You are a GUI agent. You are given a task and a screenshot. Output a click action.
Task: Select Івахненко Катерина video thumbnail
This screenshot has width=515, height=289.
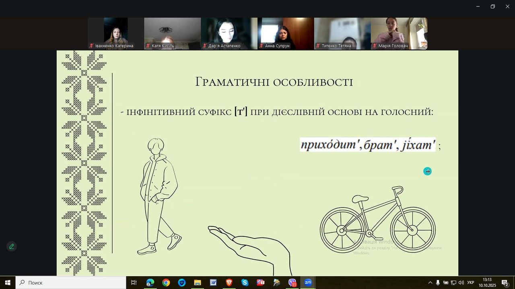[x=116, y=33]
